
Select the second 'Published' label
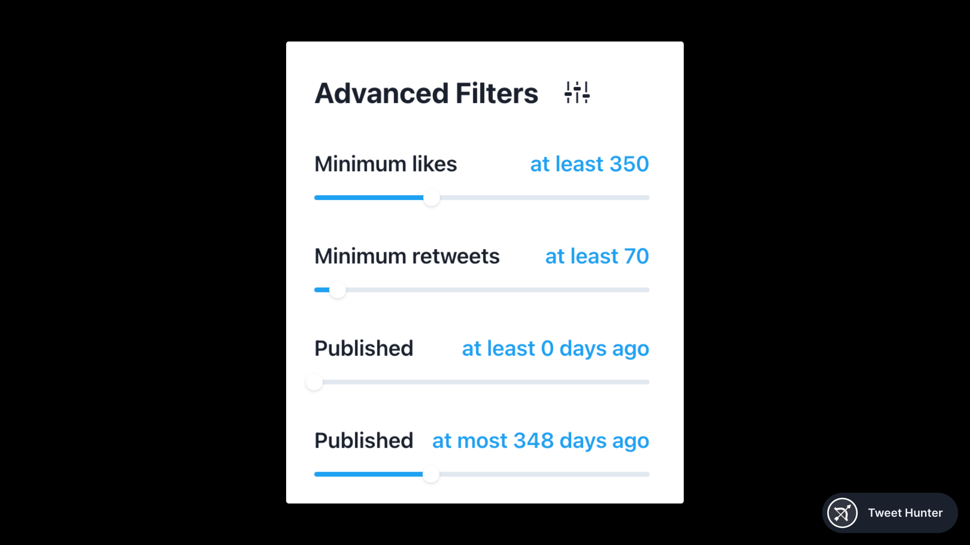(x=363, y=441)
